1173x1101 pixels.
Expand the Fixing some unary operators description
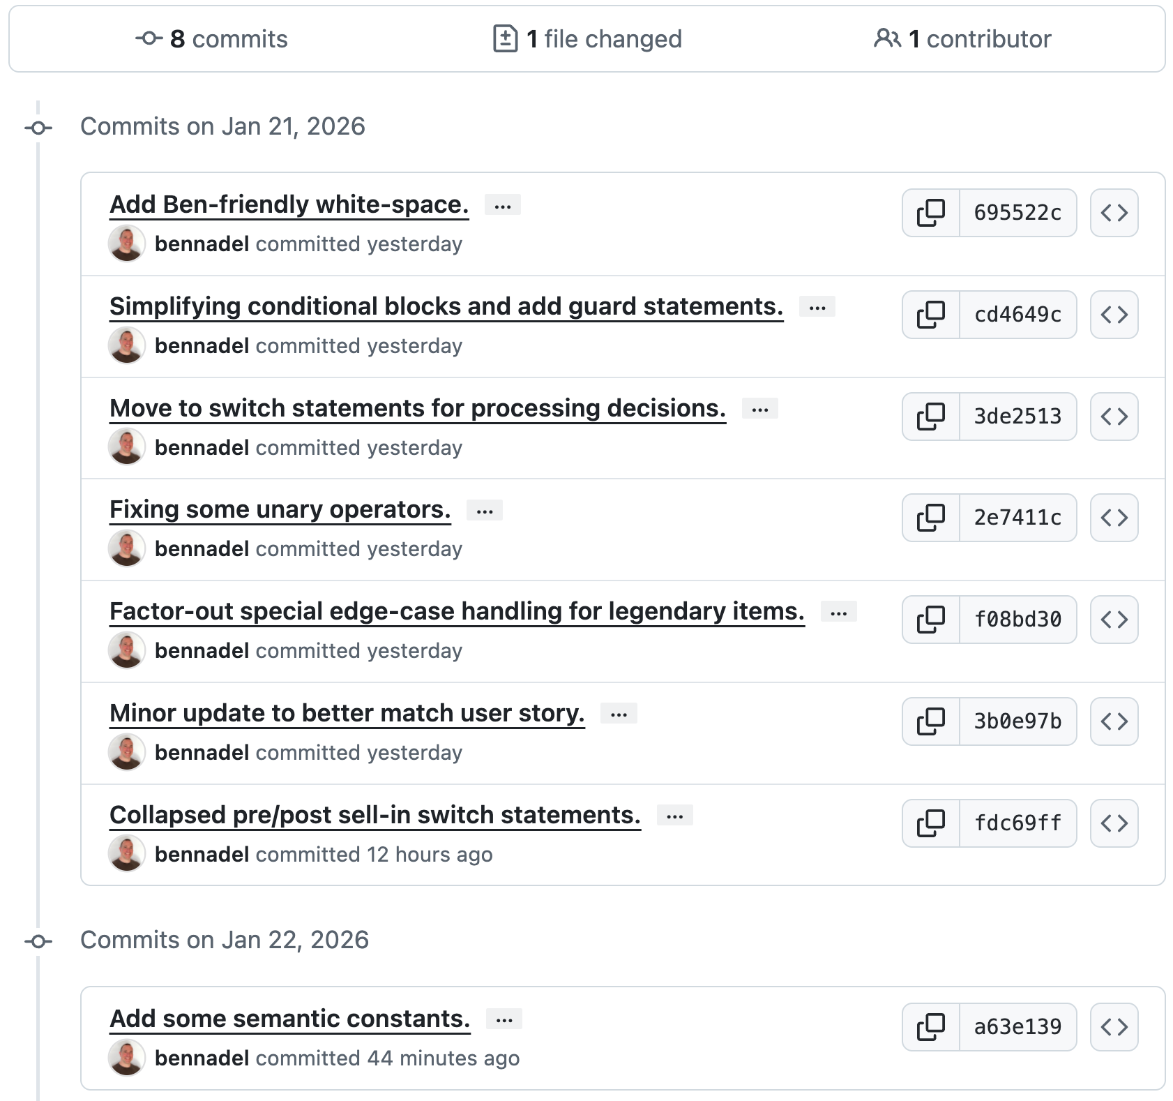(x=485, y=510)
